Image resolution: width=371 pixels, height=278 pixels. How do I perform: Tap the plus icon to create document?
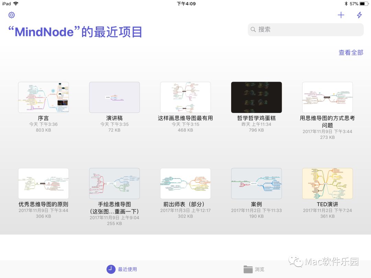pyautogui.click(x=341, y=15)
